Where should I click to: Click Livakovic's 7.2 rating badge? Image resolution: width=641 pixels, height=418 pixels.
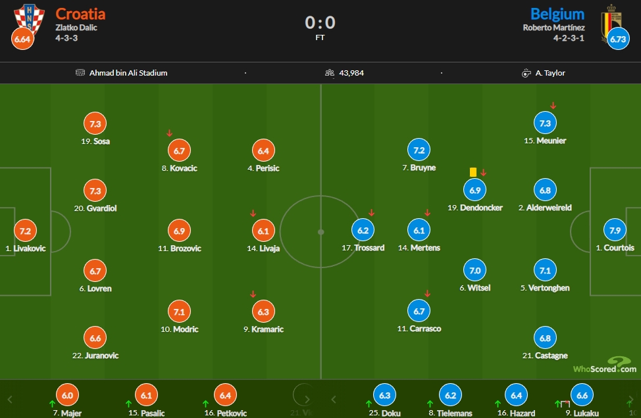(x=26, y=231)
